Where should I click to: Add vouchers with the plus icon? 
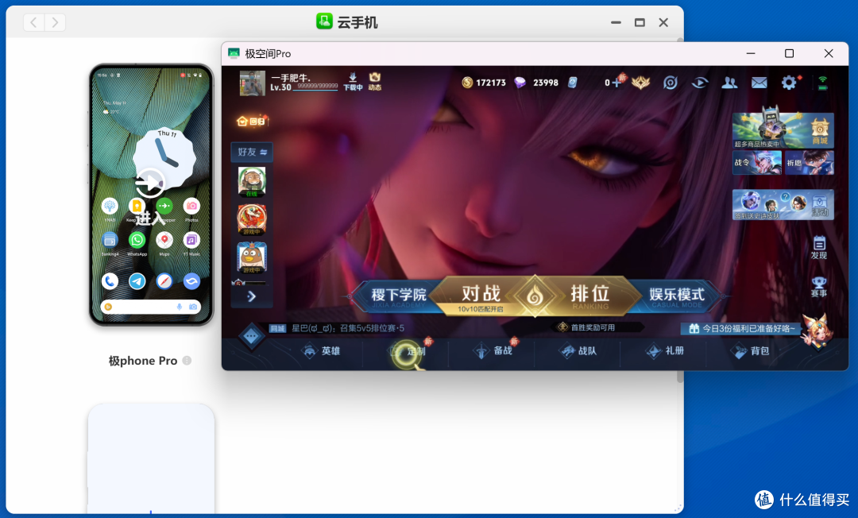(x=617, y=83)
